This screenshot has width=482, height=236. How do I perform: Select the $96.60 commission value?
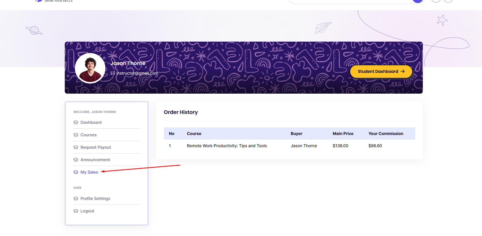375,146
